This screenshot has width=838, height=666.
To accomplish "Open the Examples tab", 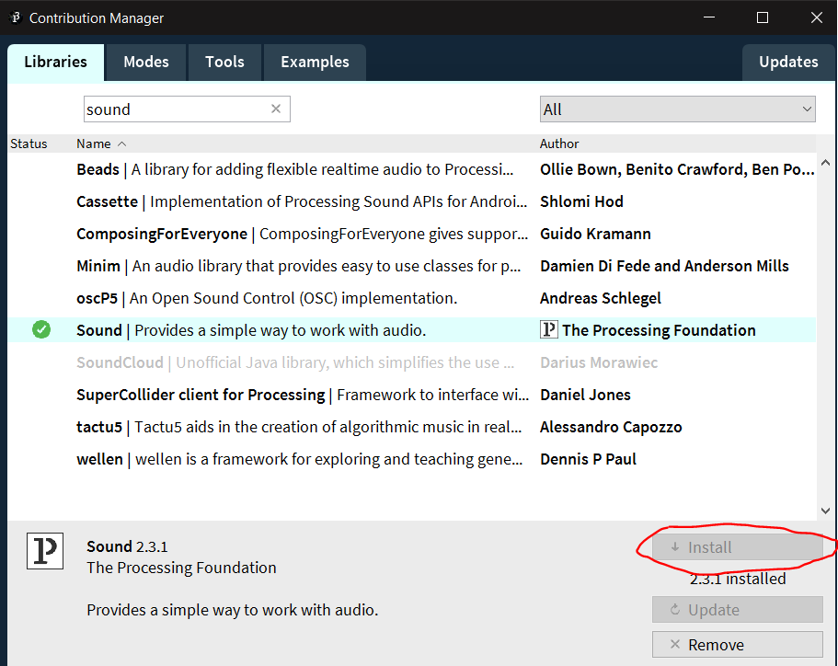I will click(x=315, y=62).
